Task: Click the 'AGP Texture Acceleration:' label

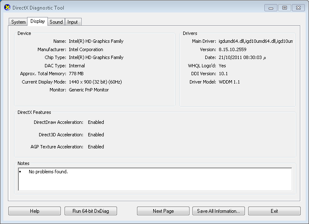Action: 57,147
